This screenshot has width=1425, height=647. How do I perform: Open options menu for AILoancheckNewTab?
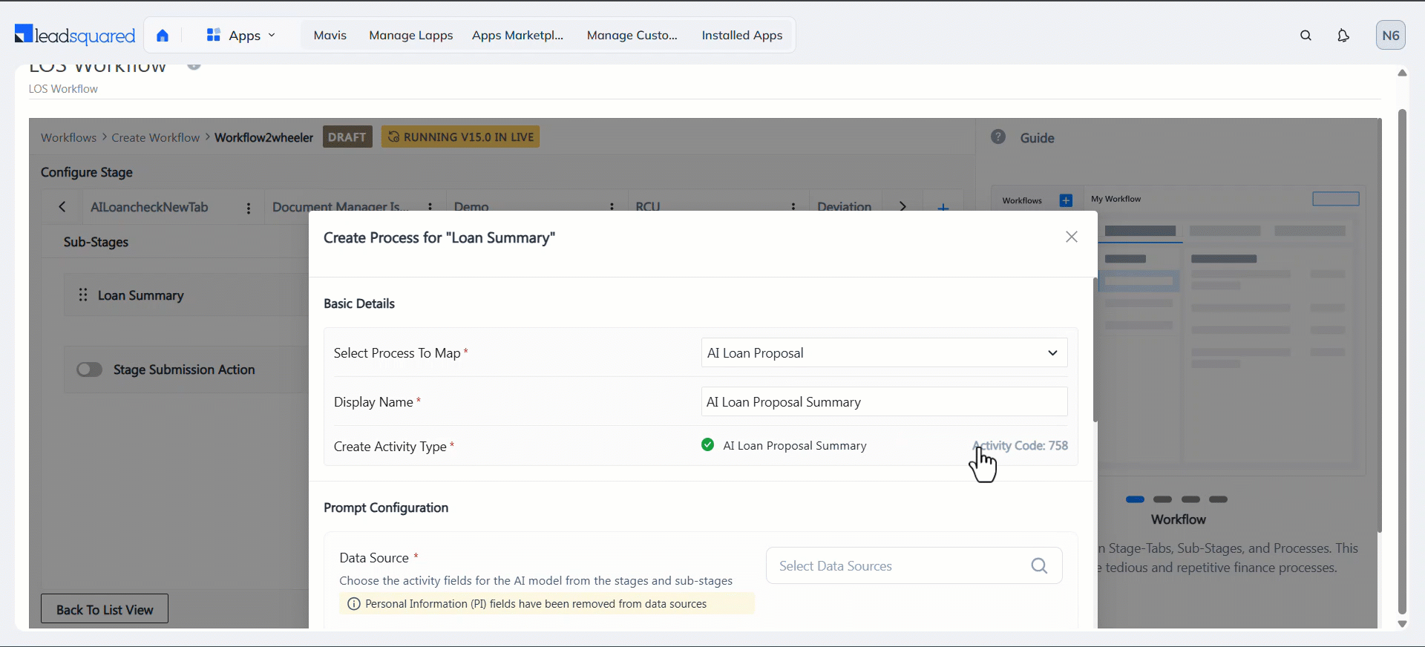(249, 208)
